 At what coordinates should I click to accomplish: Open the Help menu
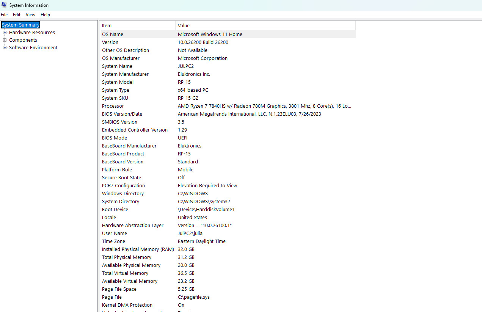(x=45, y=15)
